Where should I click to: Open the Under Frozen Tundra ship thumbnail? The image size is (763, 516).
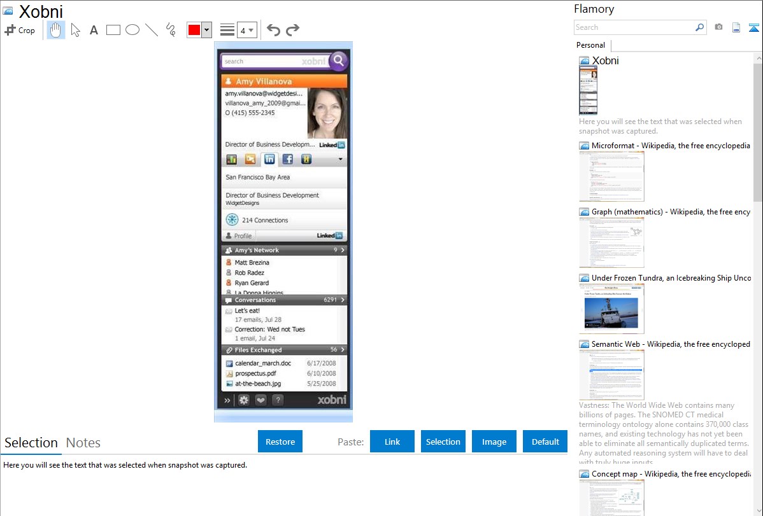[x=611, y=309]
